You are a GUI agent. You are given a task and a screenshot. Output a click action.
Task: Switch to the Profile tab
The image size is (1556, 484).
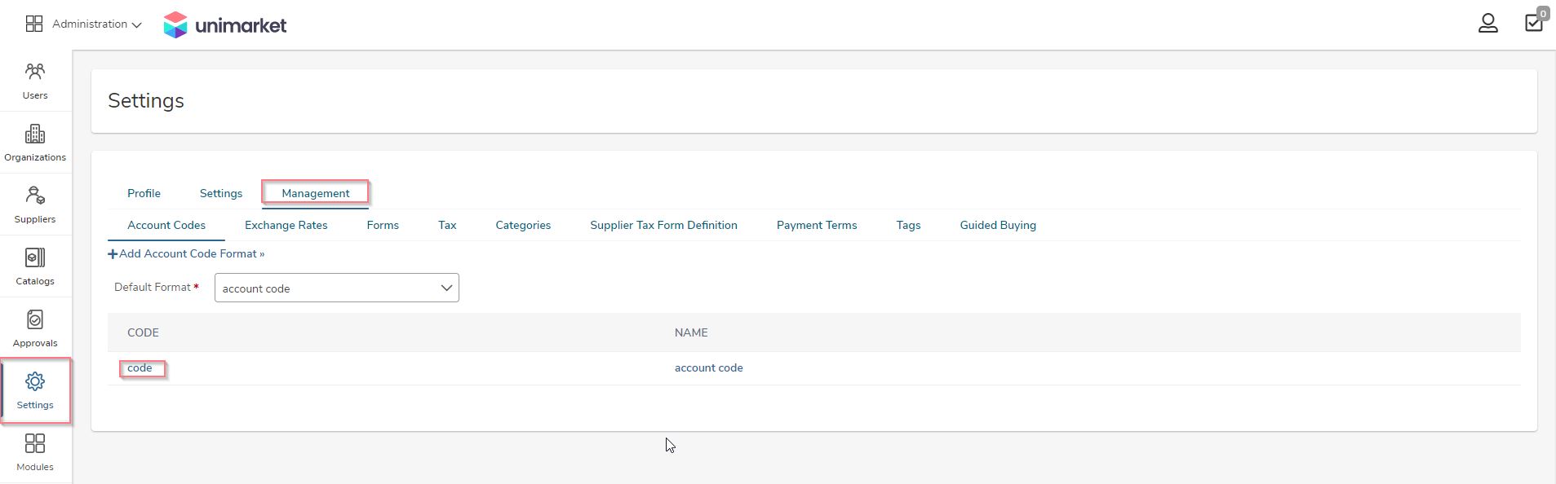(144, 193)
